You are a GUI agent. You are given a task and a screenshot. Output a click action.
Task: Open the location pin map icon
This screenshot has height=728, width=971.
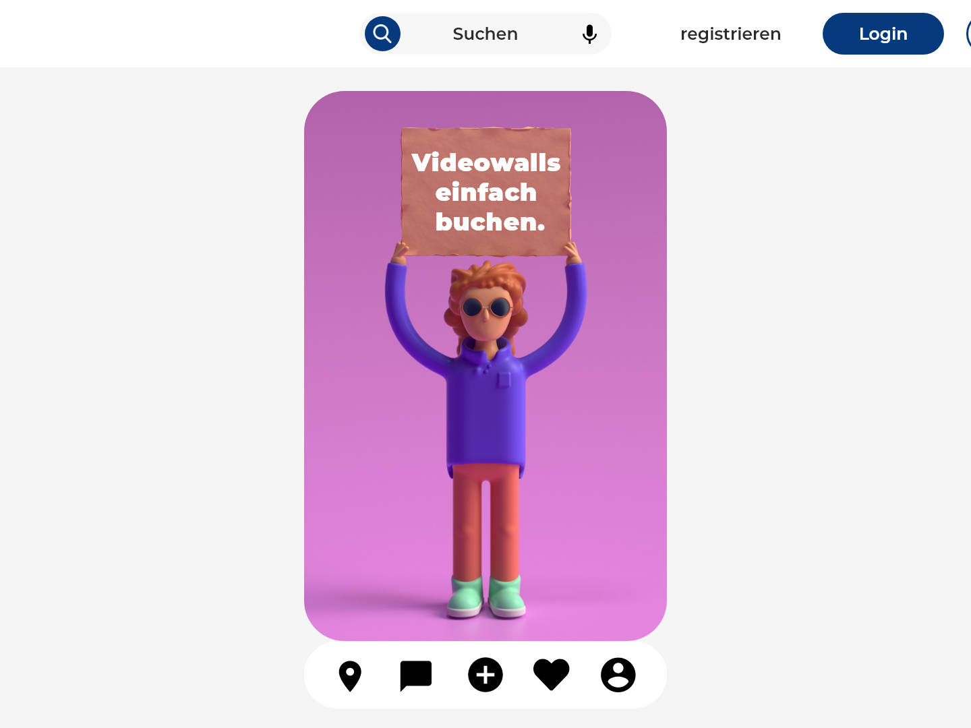(350, 676)
